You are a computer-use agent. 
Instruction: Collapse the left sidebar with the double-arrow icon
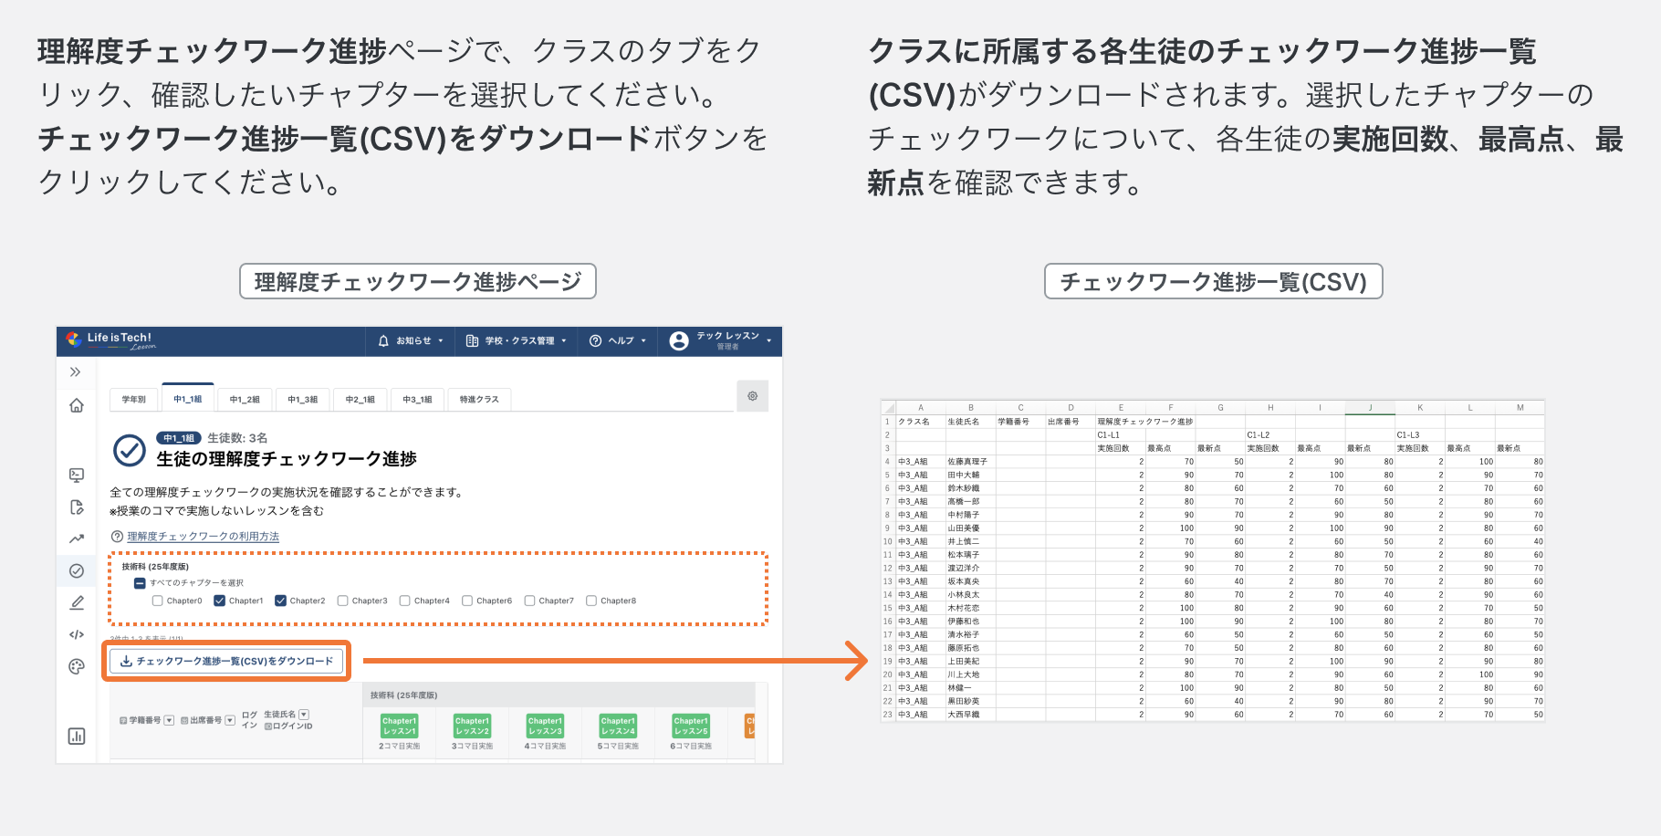click(x=77, y=371)
